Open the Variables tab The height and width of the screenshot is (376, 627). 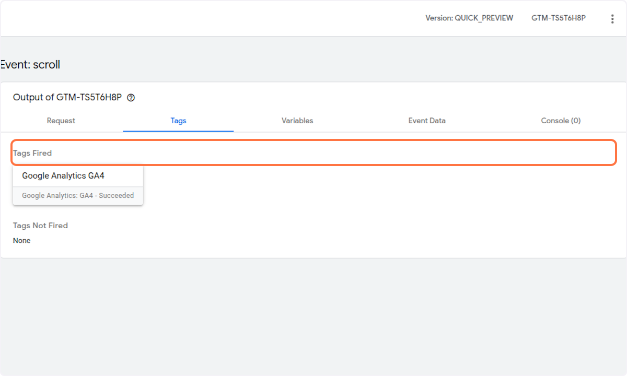pyautogui.click(x=297, y=121)
